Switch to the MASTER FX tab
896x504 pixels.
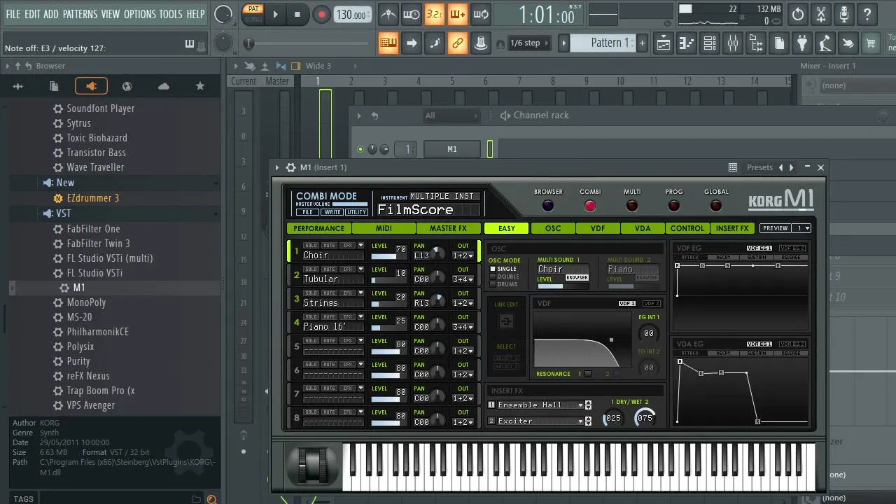[x=448, y=228]
